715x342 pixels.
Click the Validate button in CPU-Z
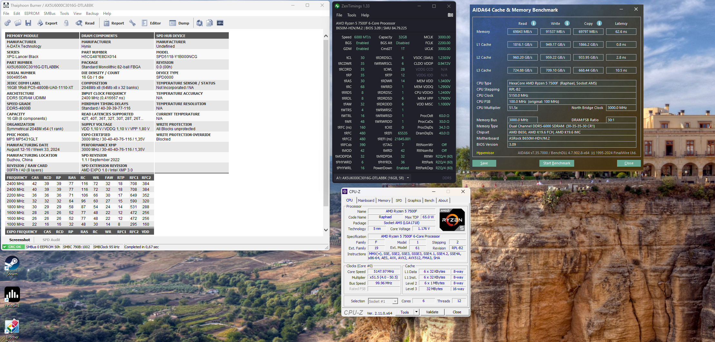[432, 312]
